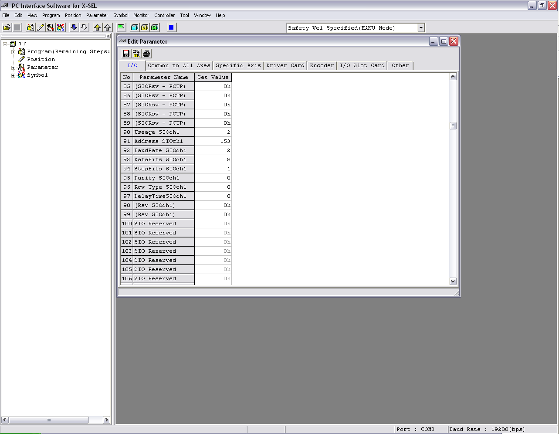Viewport: 559px width, 434px height.
Task: Click the yellow R cube toolbar icon
Action: click(x=144, y=27)
